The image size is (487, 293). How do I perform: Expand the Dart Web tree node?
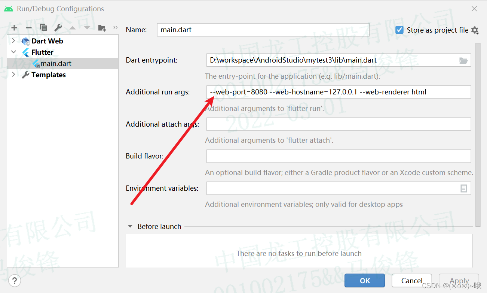tap(14, 41)
